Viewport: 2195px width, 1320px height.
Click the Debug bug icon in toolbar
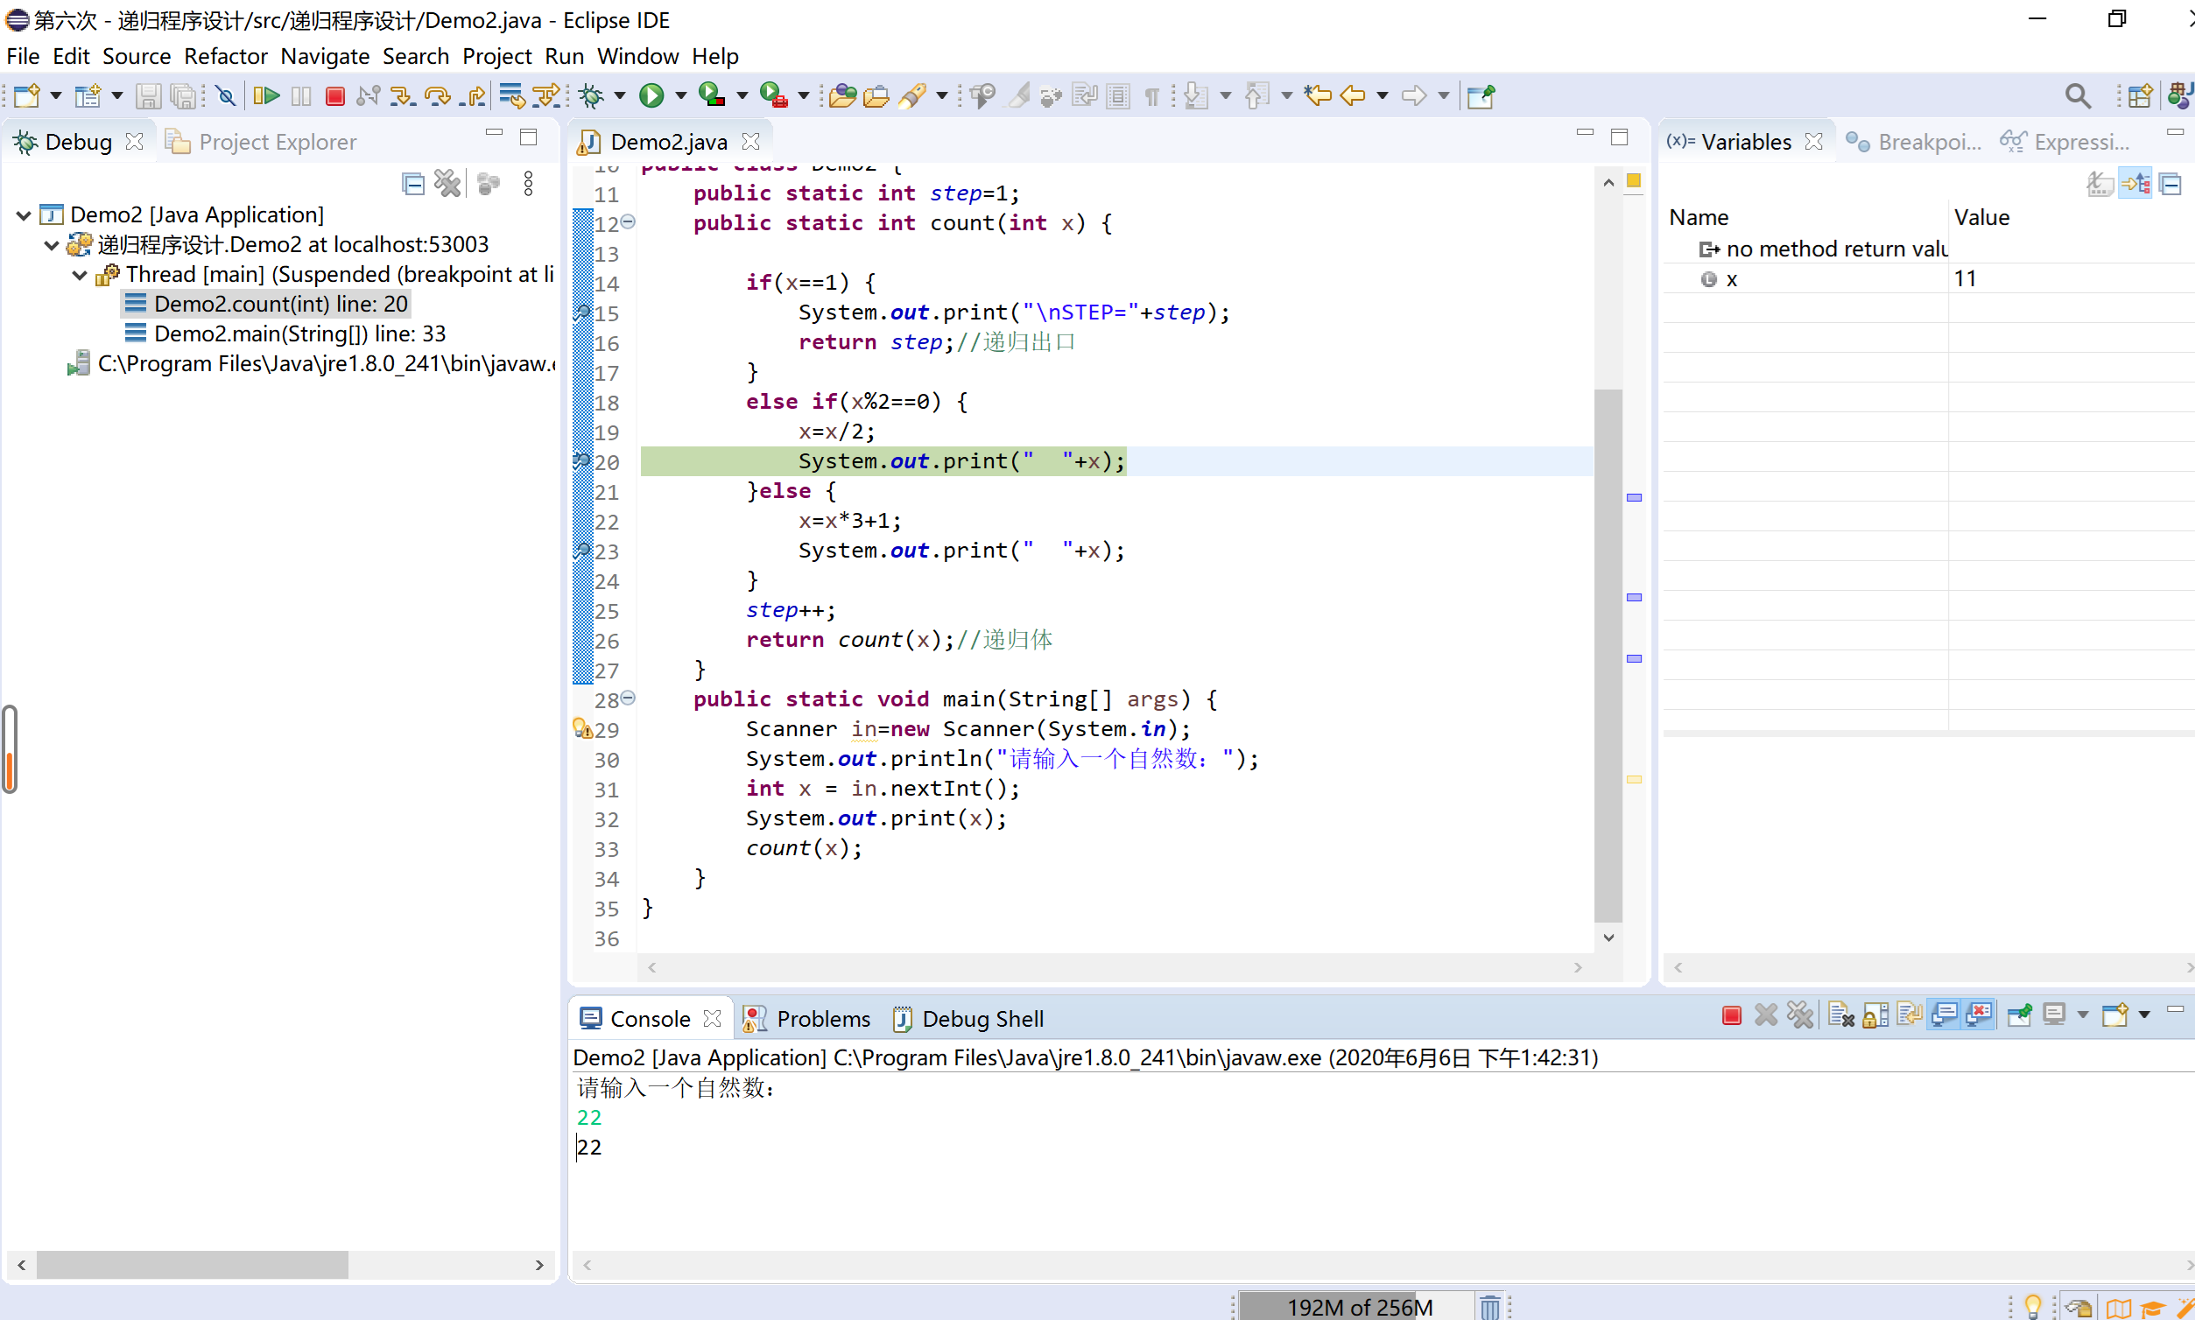point(590,95)
